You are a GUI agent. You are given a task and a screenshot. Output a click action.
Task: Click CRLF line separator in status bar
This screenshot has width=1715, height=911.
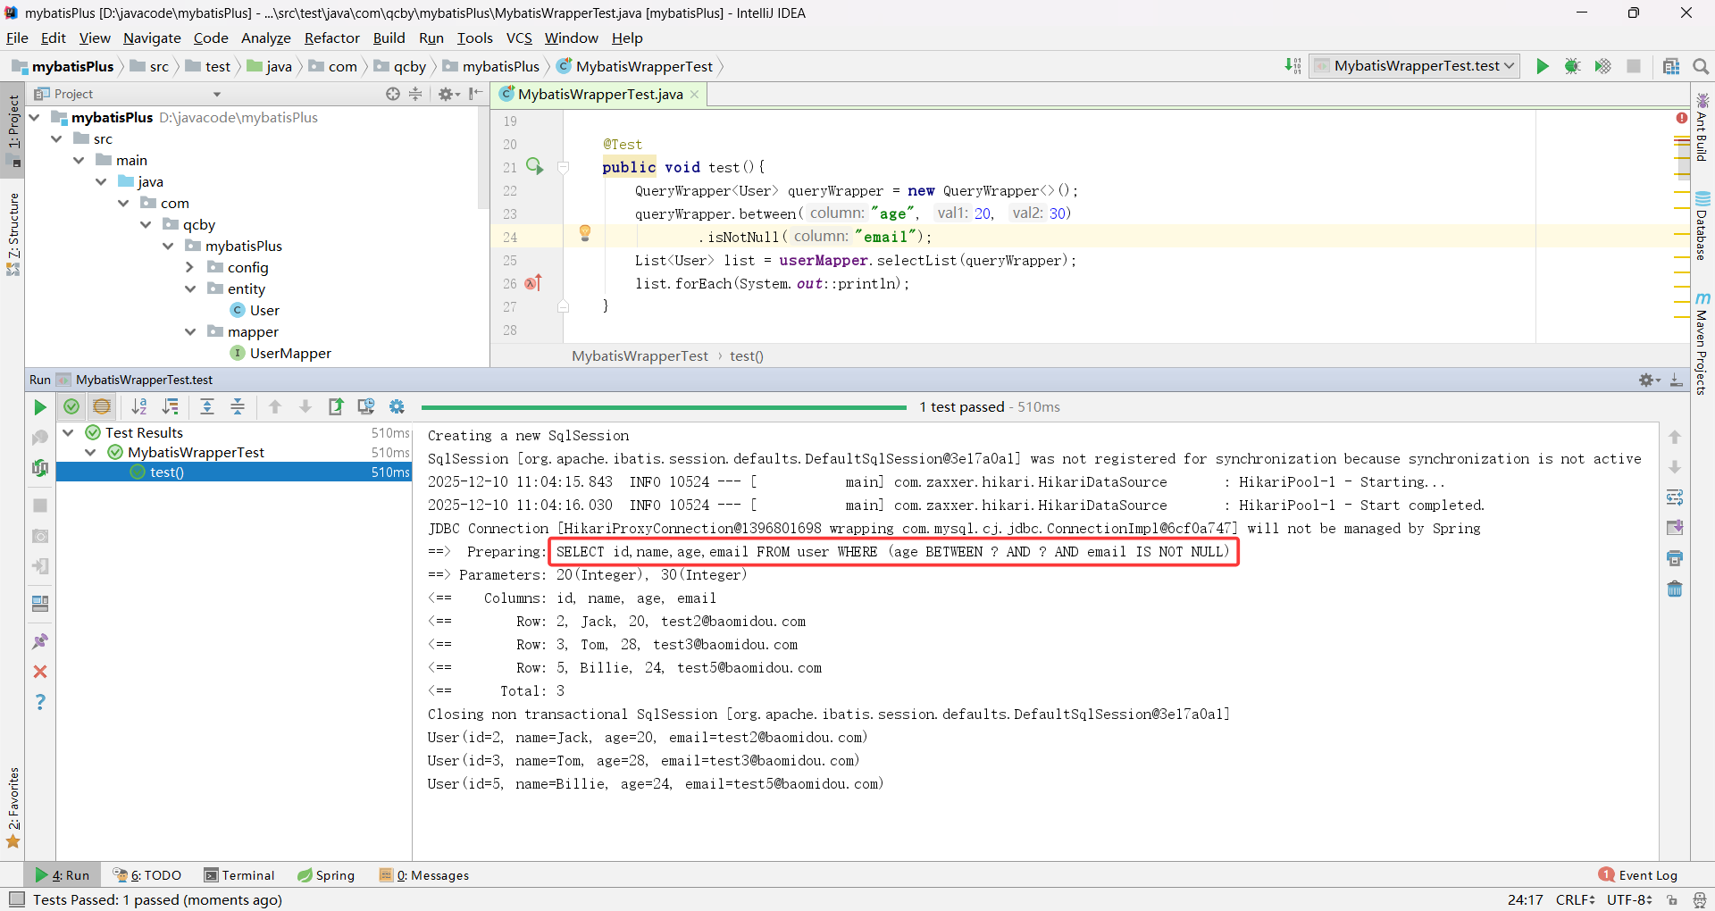pyautogui.click(x=1576, y=899)
